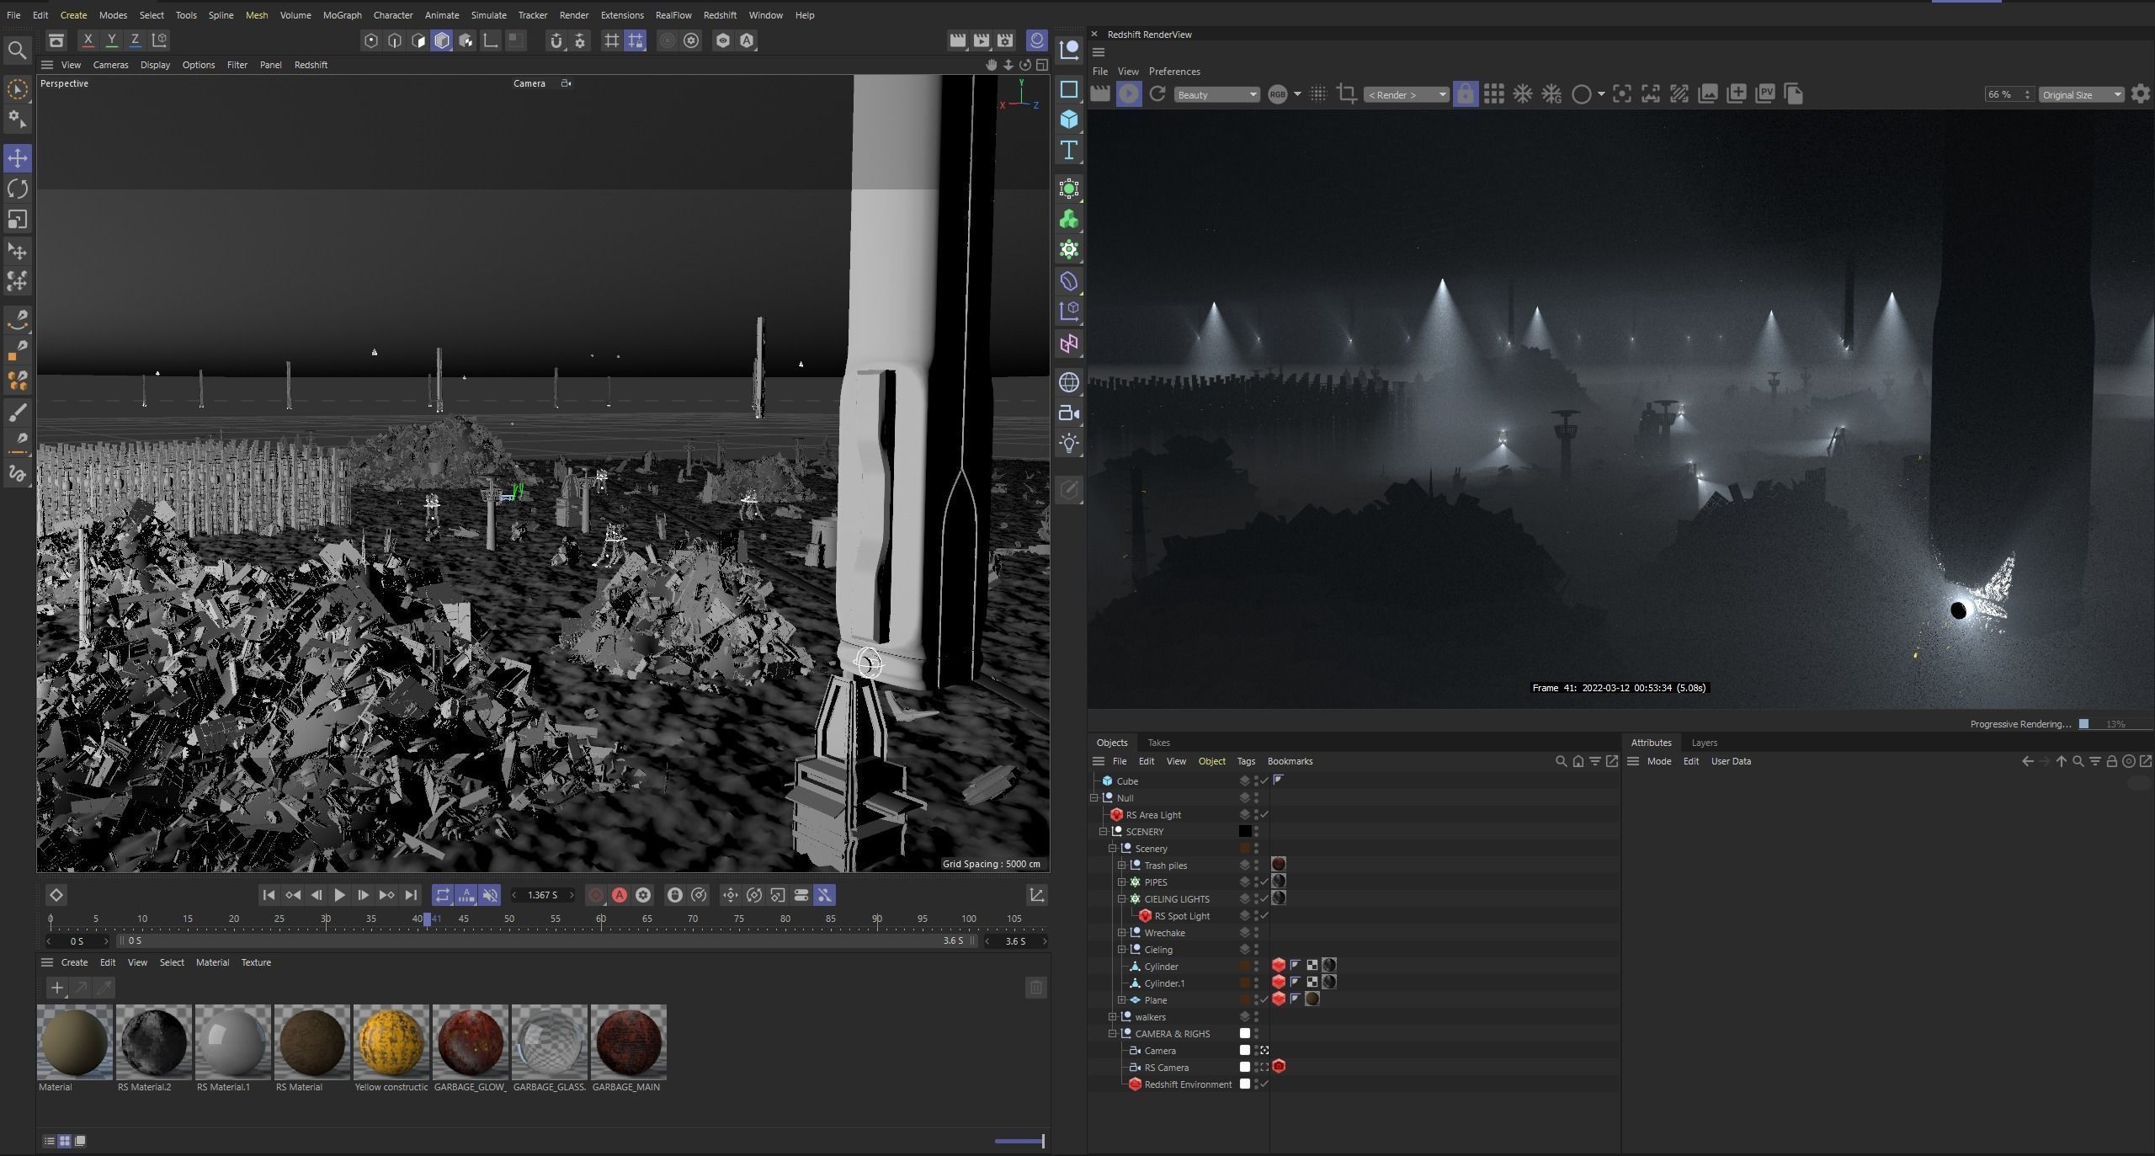The image size is (2155, 1156).
Task: Click the current time field 1.367 S
Action: (x=542, y=895)
